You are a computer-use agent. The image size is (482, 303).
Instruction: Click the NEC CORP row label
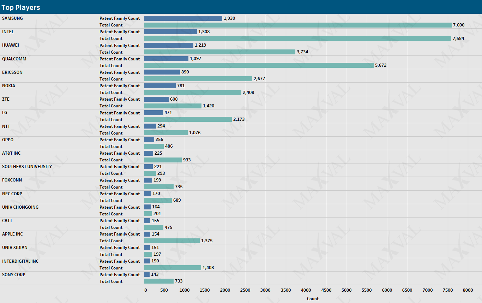pos(12,194)
